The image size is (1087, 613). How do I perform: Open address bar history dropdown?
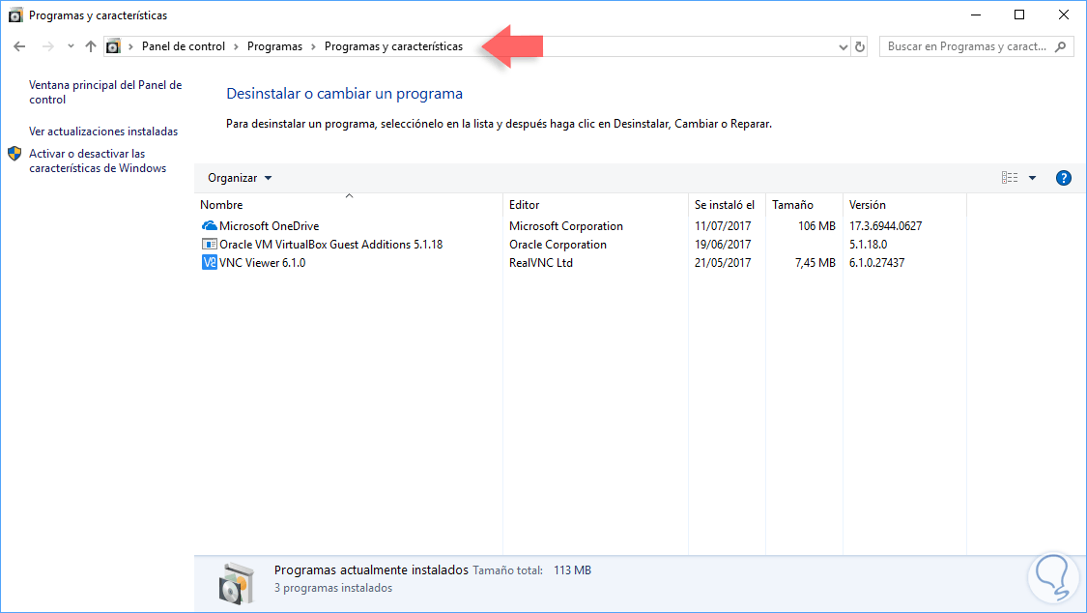click(x=843, y=47)
